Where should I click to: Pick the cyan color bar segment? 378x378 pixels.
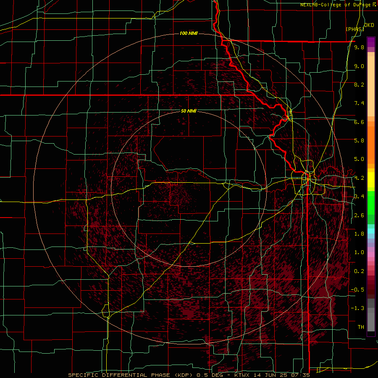point(371,231)
